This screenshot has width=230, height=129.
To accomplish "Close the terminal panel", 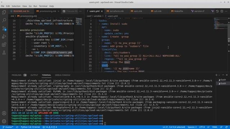I will click(227, 75).
